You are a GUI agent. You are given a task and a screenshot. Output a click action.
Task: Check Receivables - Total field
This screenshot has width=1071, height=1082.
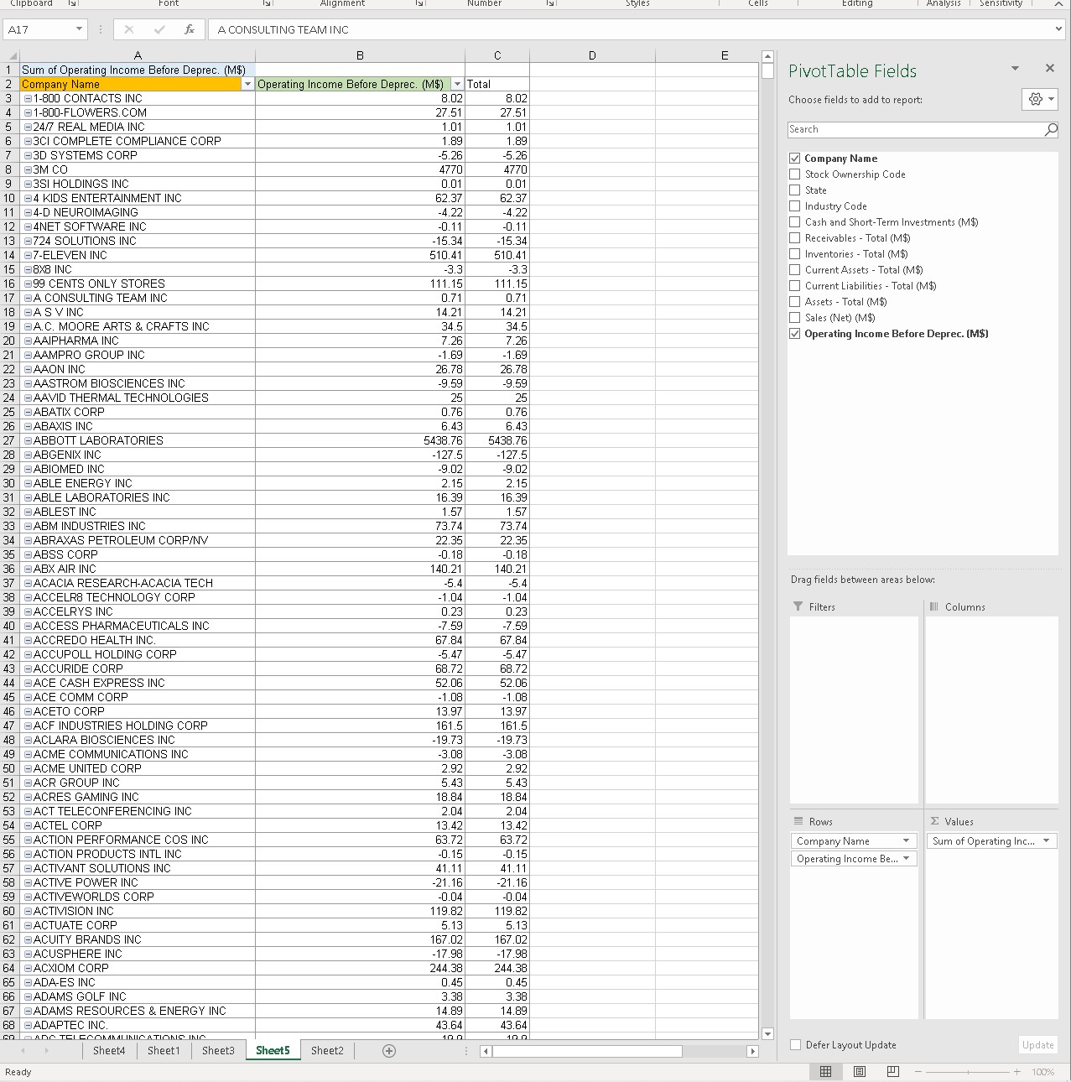795,238
